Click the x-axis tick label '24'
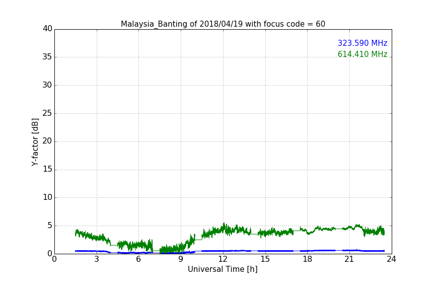 coord(391,259)
